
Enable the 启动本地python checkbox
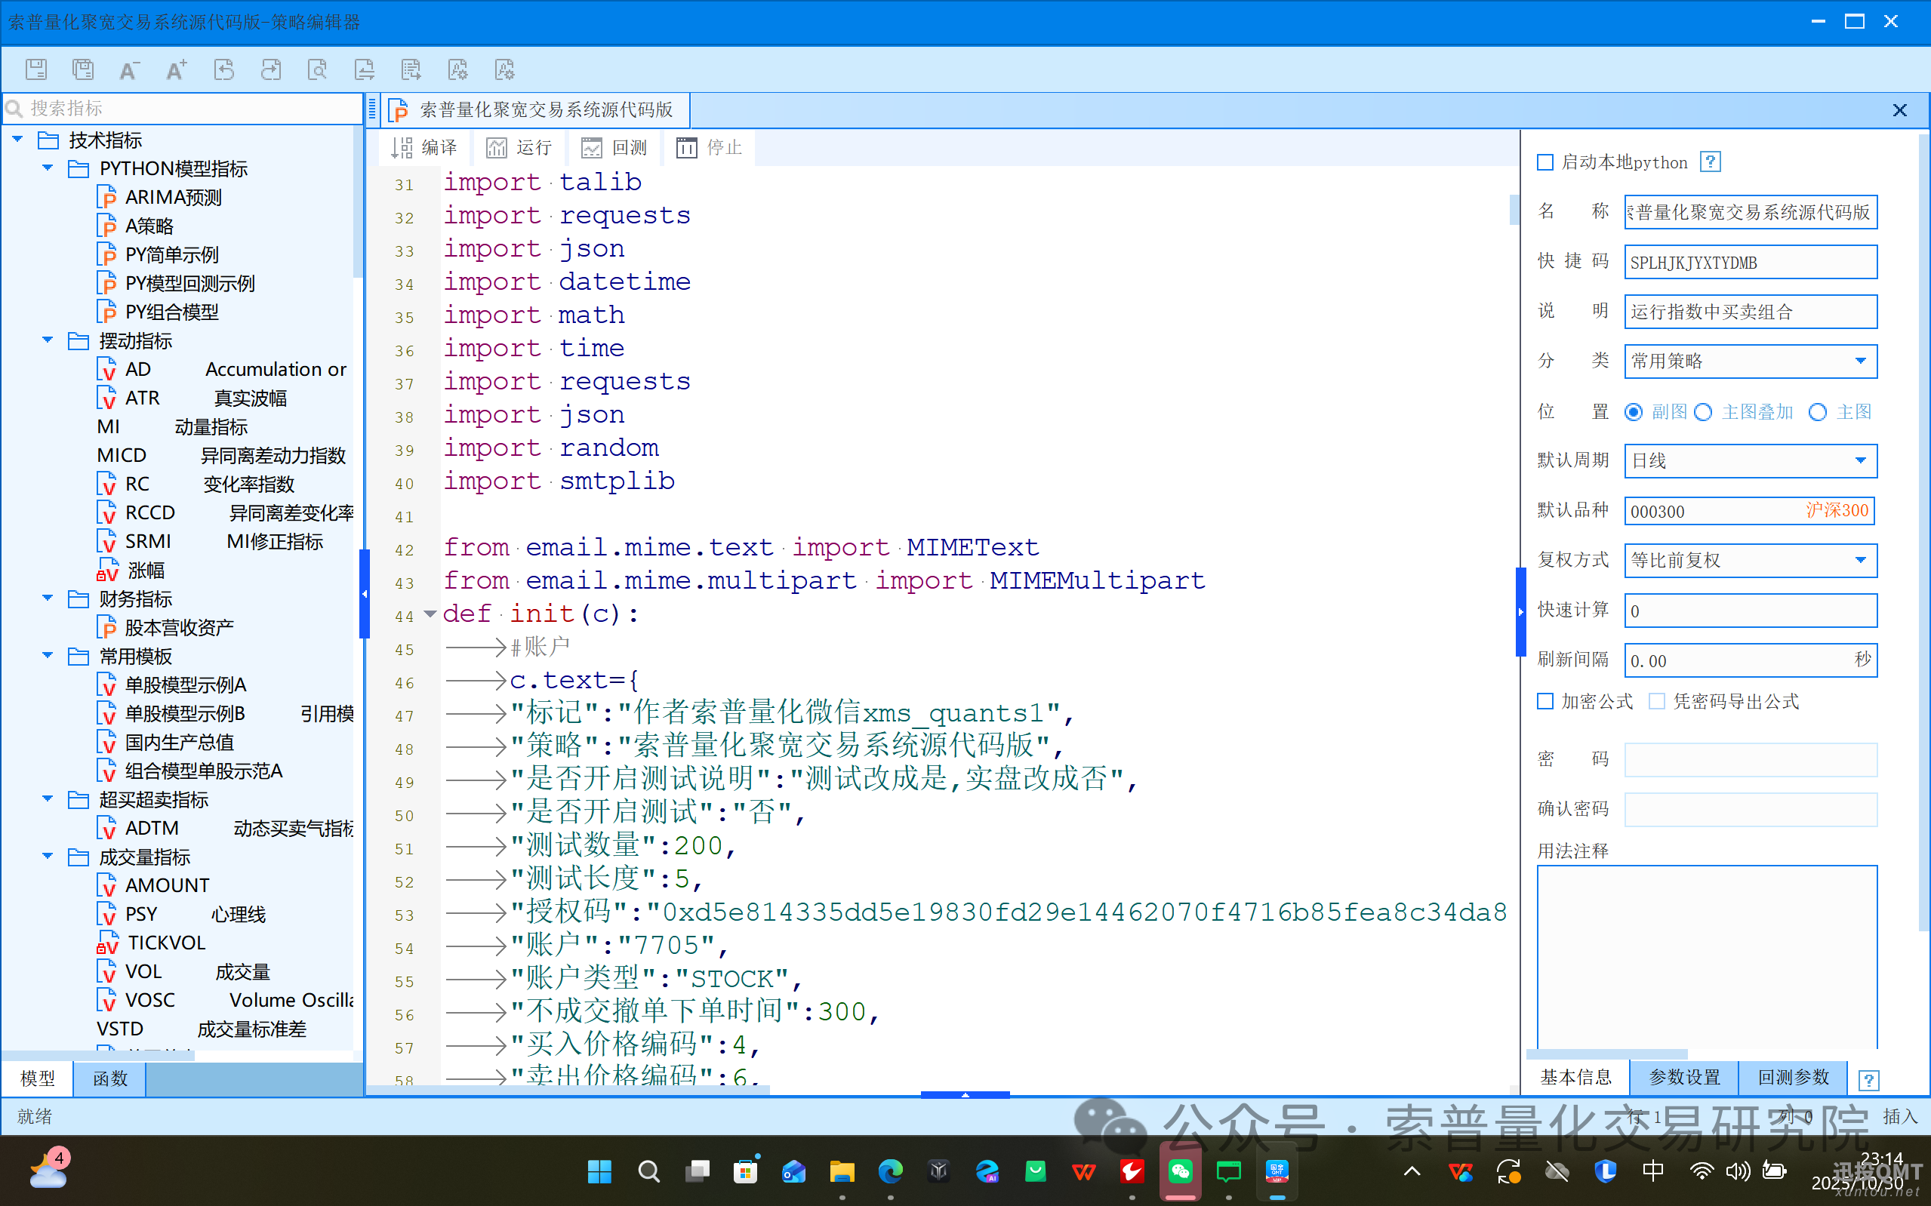pyautogui.click(x=1545, y=163)
